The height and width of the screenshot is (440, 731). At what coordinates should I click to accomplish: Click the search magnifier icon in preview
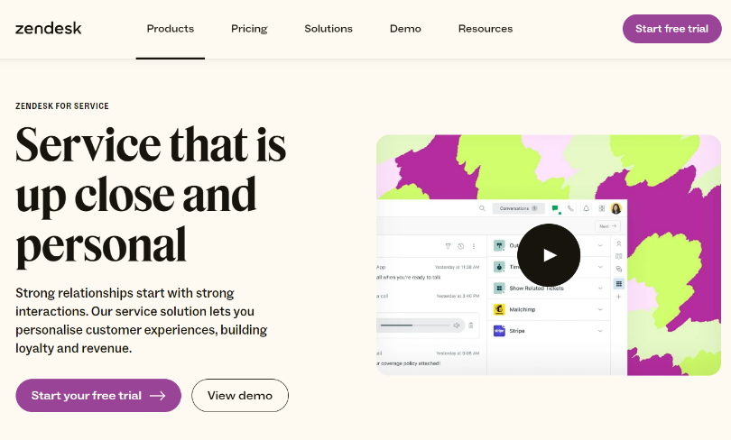pyautogui.click(x=483, y=208)
